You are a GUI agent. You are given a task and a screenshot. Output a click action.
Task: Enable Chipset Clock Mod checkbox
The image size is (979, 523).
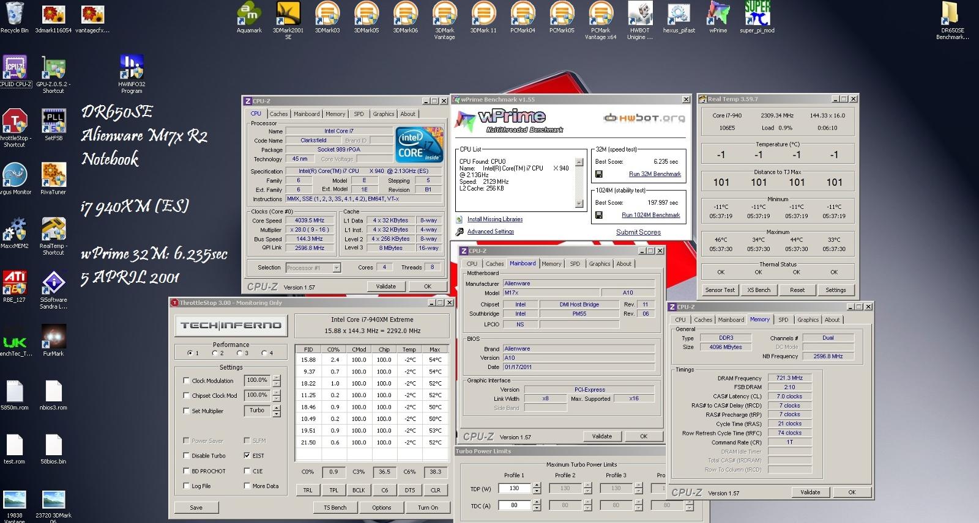tap(186, 395)
